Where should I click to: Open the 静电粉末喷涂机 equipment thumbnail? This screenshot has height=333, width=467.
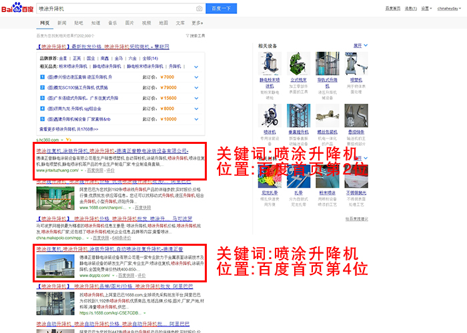pyautogui.click(x=270, y=63)
